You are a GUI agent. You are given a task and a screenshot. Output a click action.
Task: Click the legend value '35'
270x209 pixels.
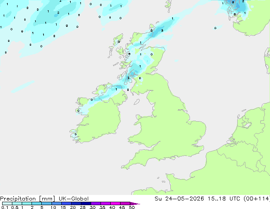[103, 207]
